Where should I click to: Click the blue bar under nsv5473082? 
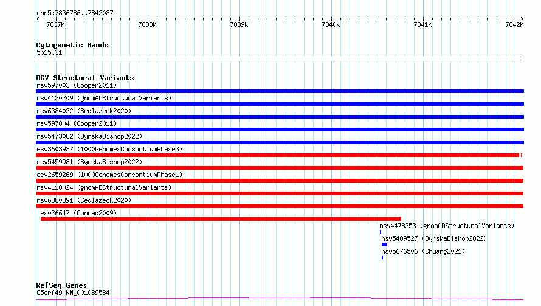[x=280, y=142]
